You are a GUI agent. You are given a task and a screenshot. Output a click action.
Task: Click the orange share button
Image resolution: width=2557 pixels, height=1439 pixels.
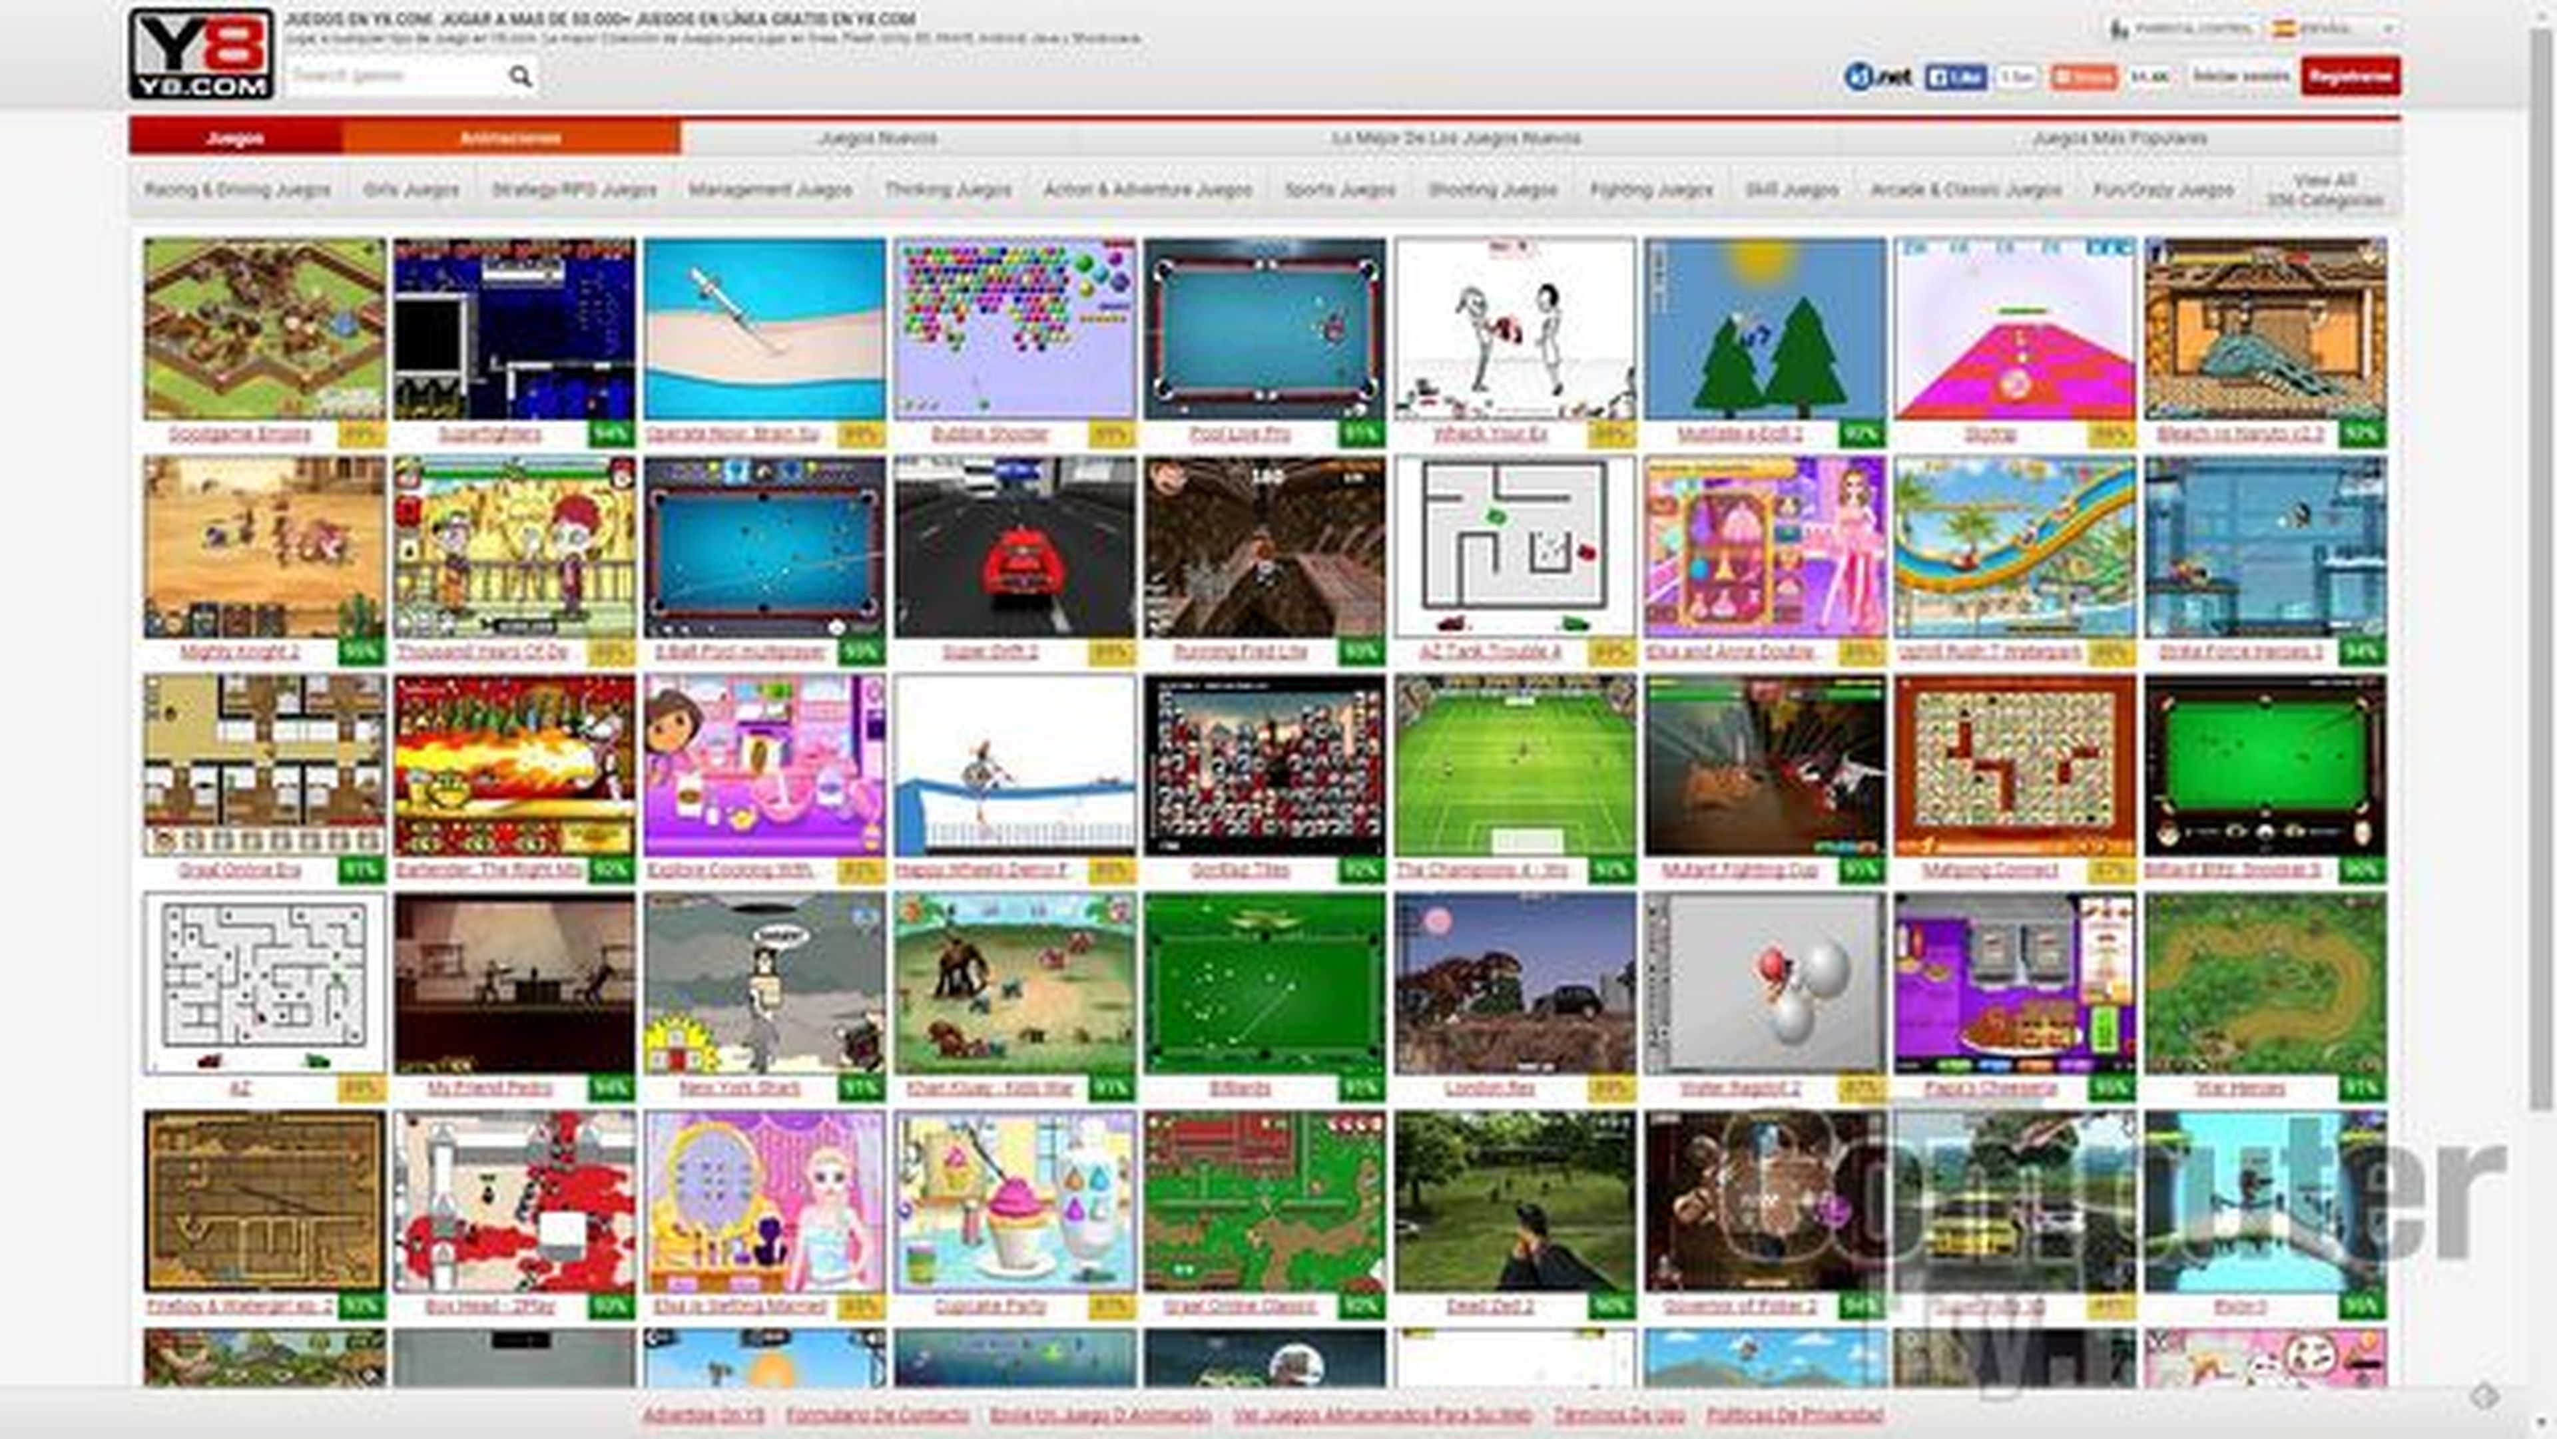click(x=2084, y=77)
